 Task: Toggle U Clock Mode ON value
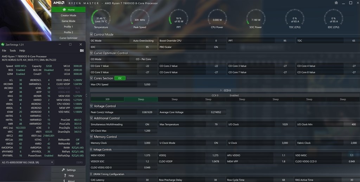[x=216, y=143]
